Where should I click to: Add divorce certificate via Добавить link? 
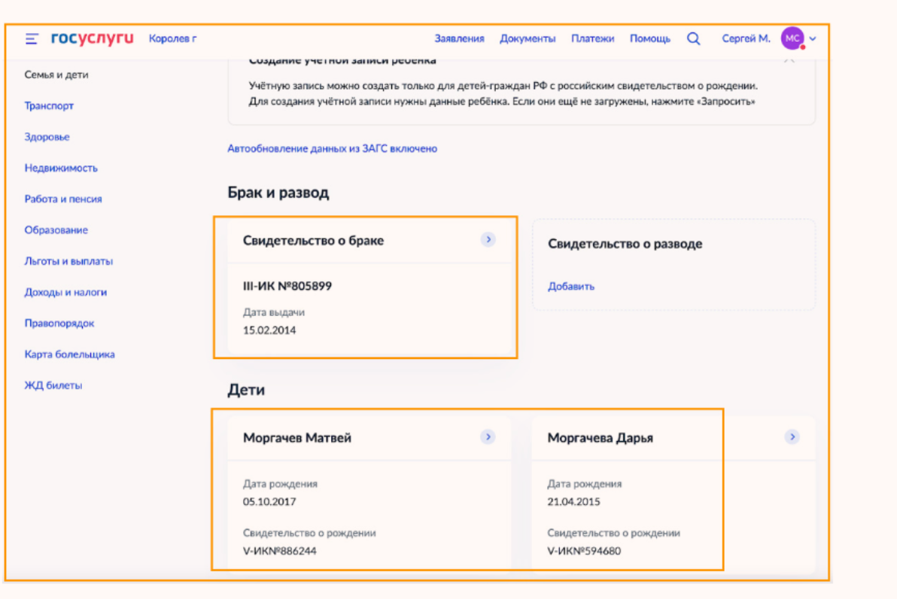pos(571,286)
